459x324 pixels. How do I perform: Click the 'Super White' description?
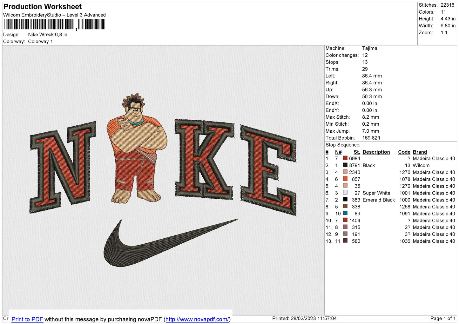[376, 193]
